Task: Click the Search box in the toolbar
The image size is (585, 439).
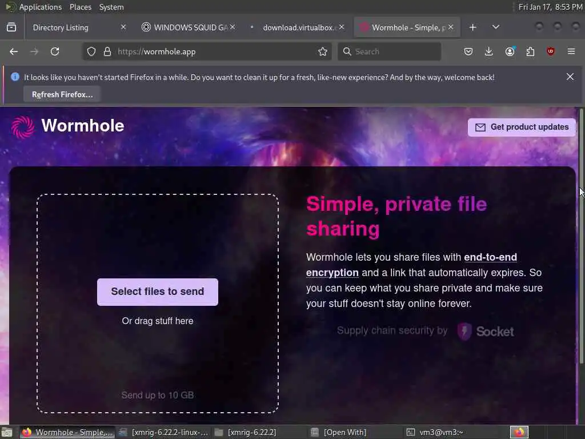Action: click(390, 51)
